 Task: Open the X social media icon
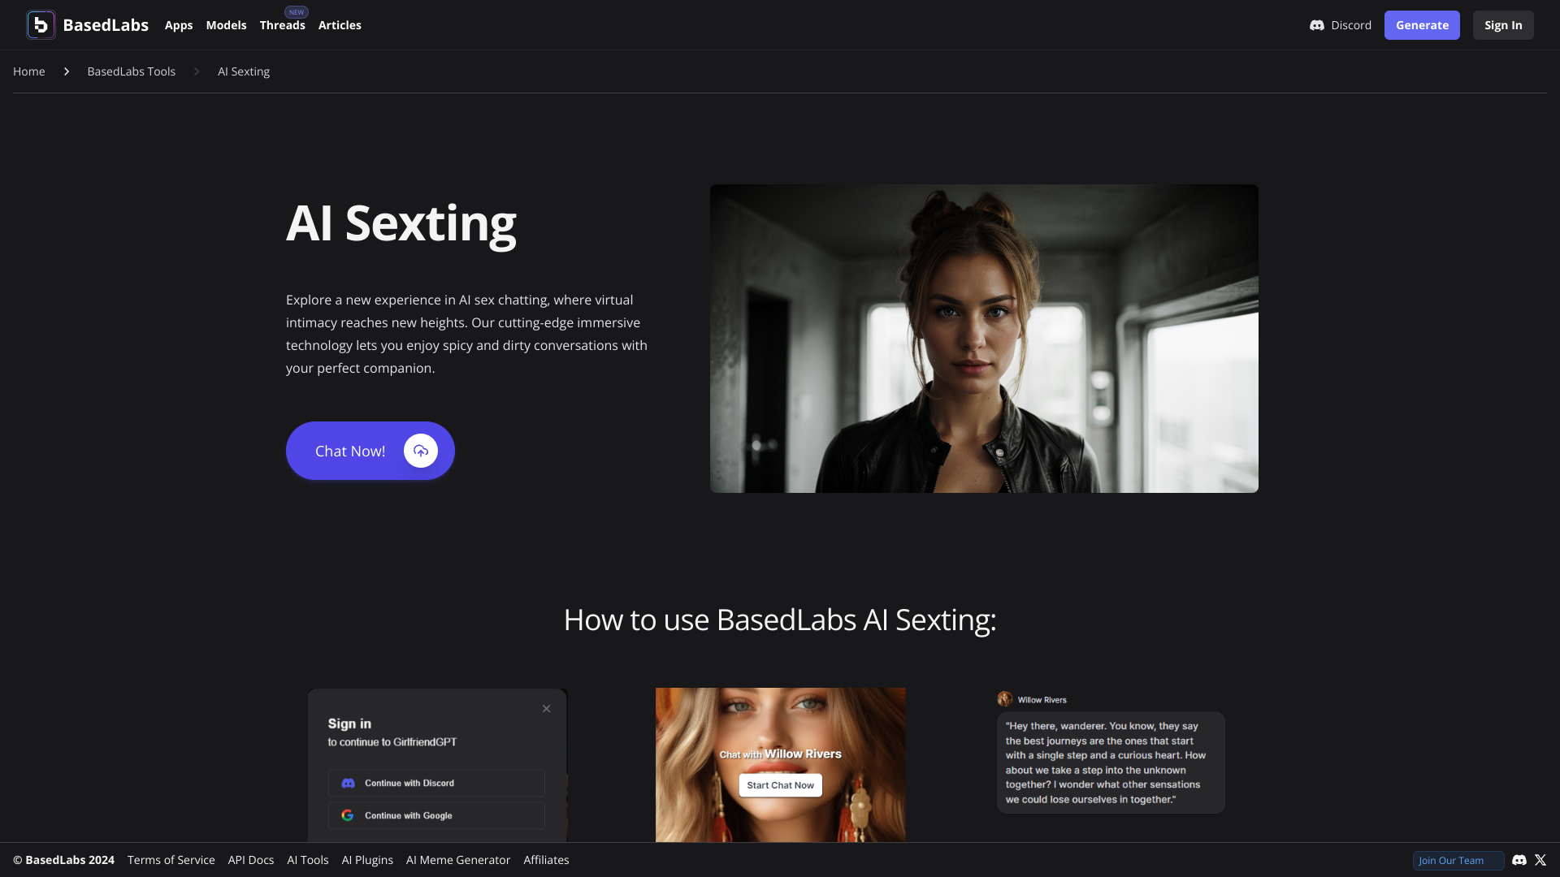[x=1540, y=860]
